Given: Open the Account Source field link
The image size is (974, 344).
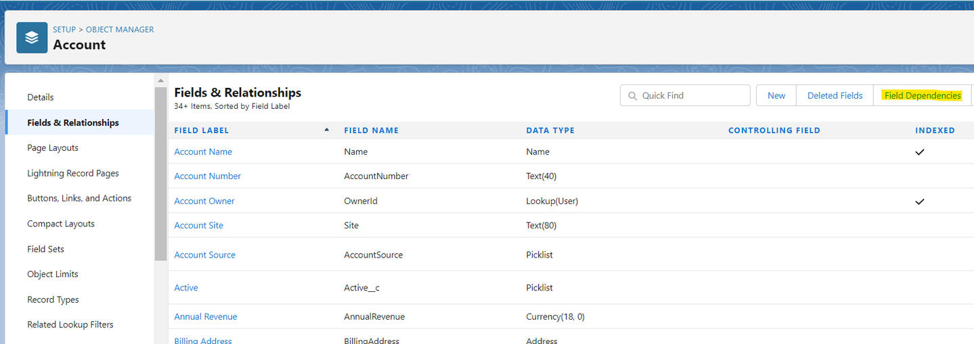Looking at the screenshot, I should [x=204, y=255].
